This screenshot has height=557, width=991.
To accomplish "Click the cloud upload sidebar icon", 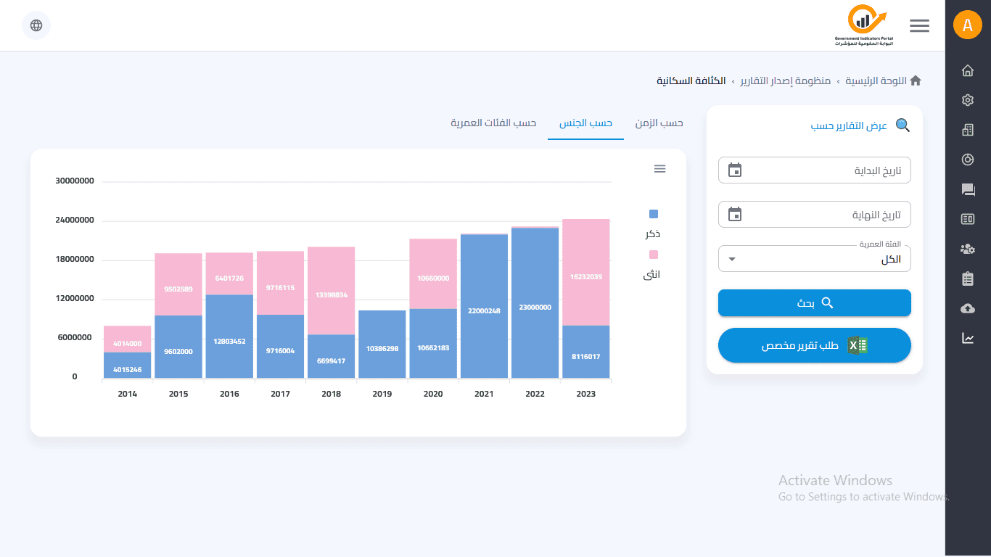I will 967,308.
